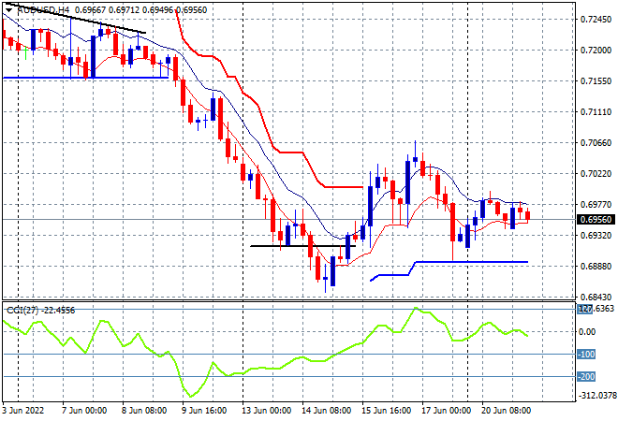Click the -100 CCI level label
The height and width of the screenshot is (421, 618).
click(585, 355)
